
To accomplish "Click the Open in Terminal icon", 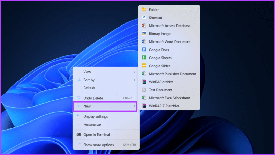I will (x=79, y=135).
